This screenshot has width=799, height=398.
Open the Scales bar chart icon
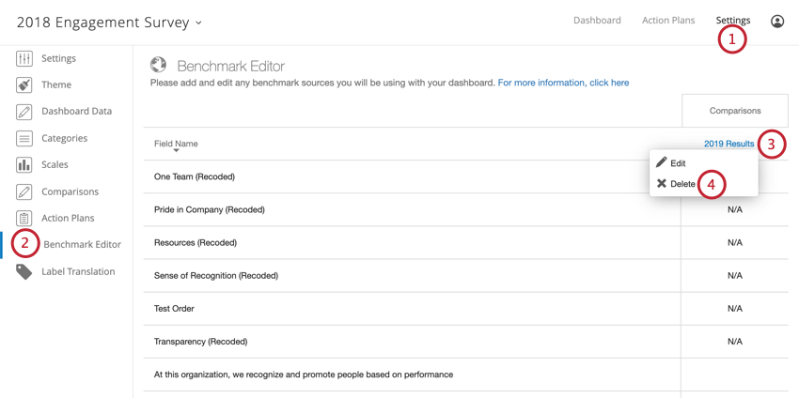[x=23, y=164]
